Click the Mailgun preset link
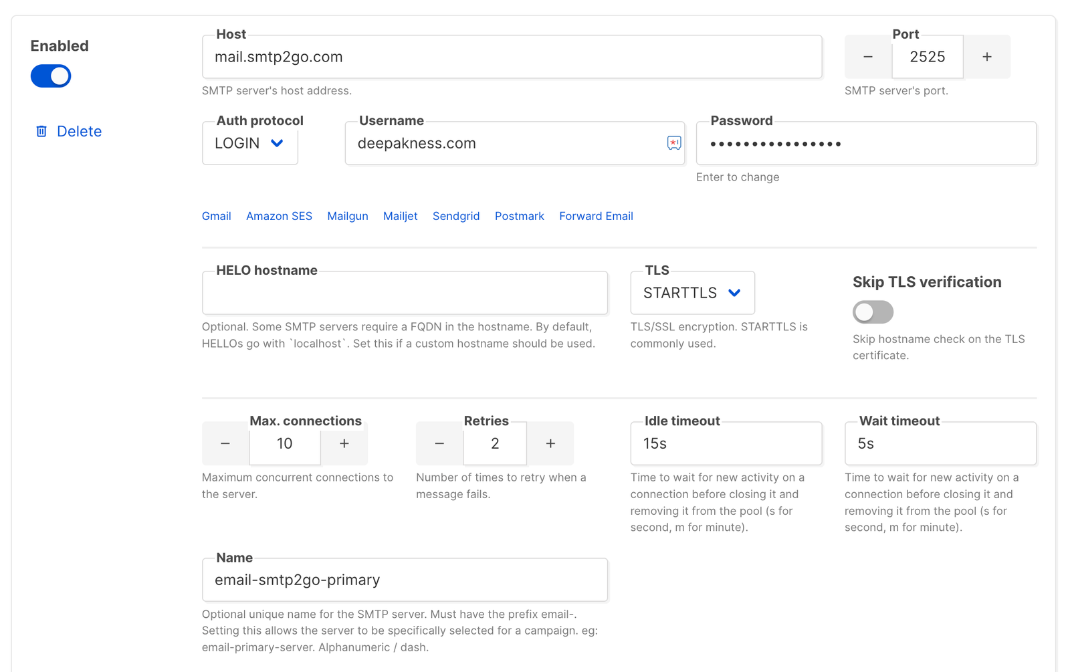 coord(348,215)
